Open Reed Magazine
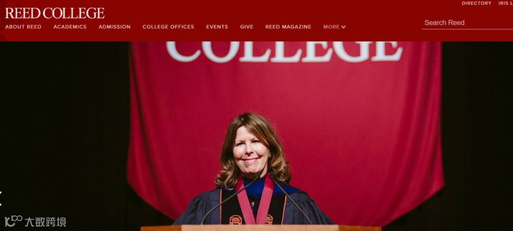Image resolution: width=513 pixels, height=231 pixels. (288, 27)
